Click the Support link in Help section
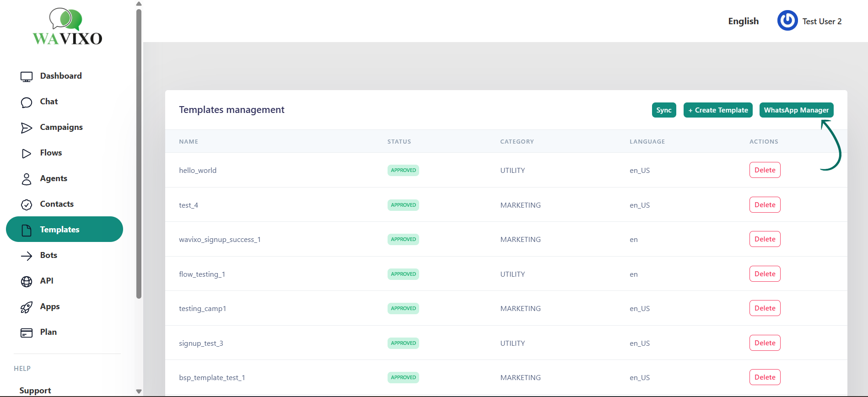Viewport: 868px width, 397px height. point(35,390)
